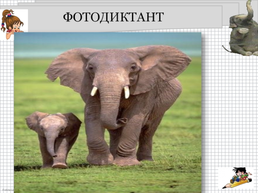
Task: Click the cartoon girl with pigtails
Action: point(12,24)
